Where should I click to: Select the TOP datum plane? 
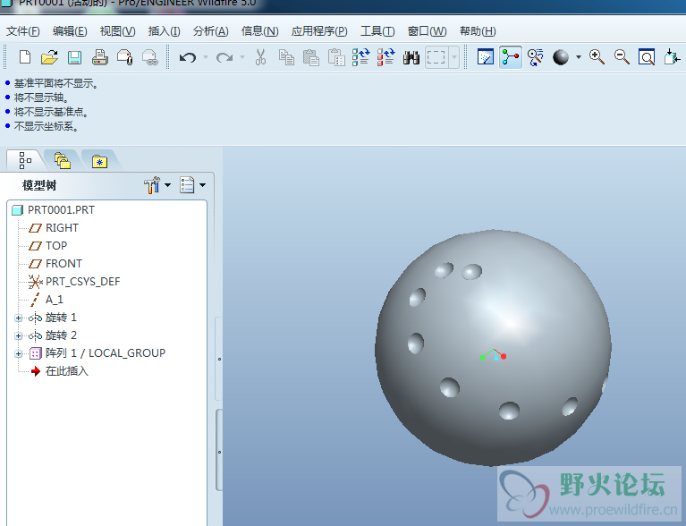(x=47, y=246)
